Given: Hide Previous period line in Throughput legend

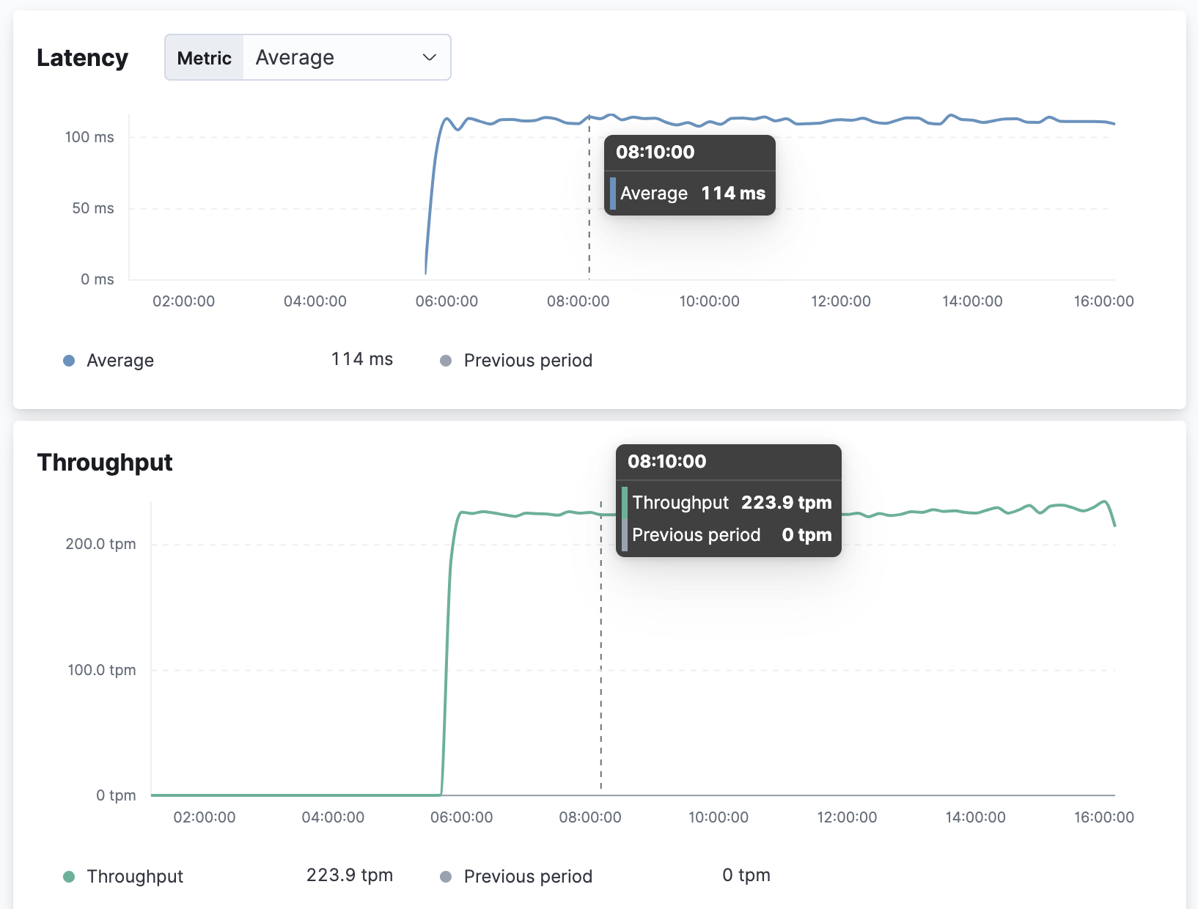Looking at the screenshot, I should (527, 876).
